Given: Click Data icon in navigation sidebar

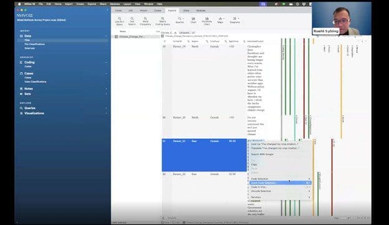Looking at the screenshot, I should pyautogui.click(x=21, y=36).
